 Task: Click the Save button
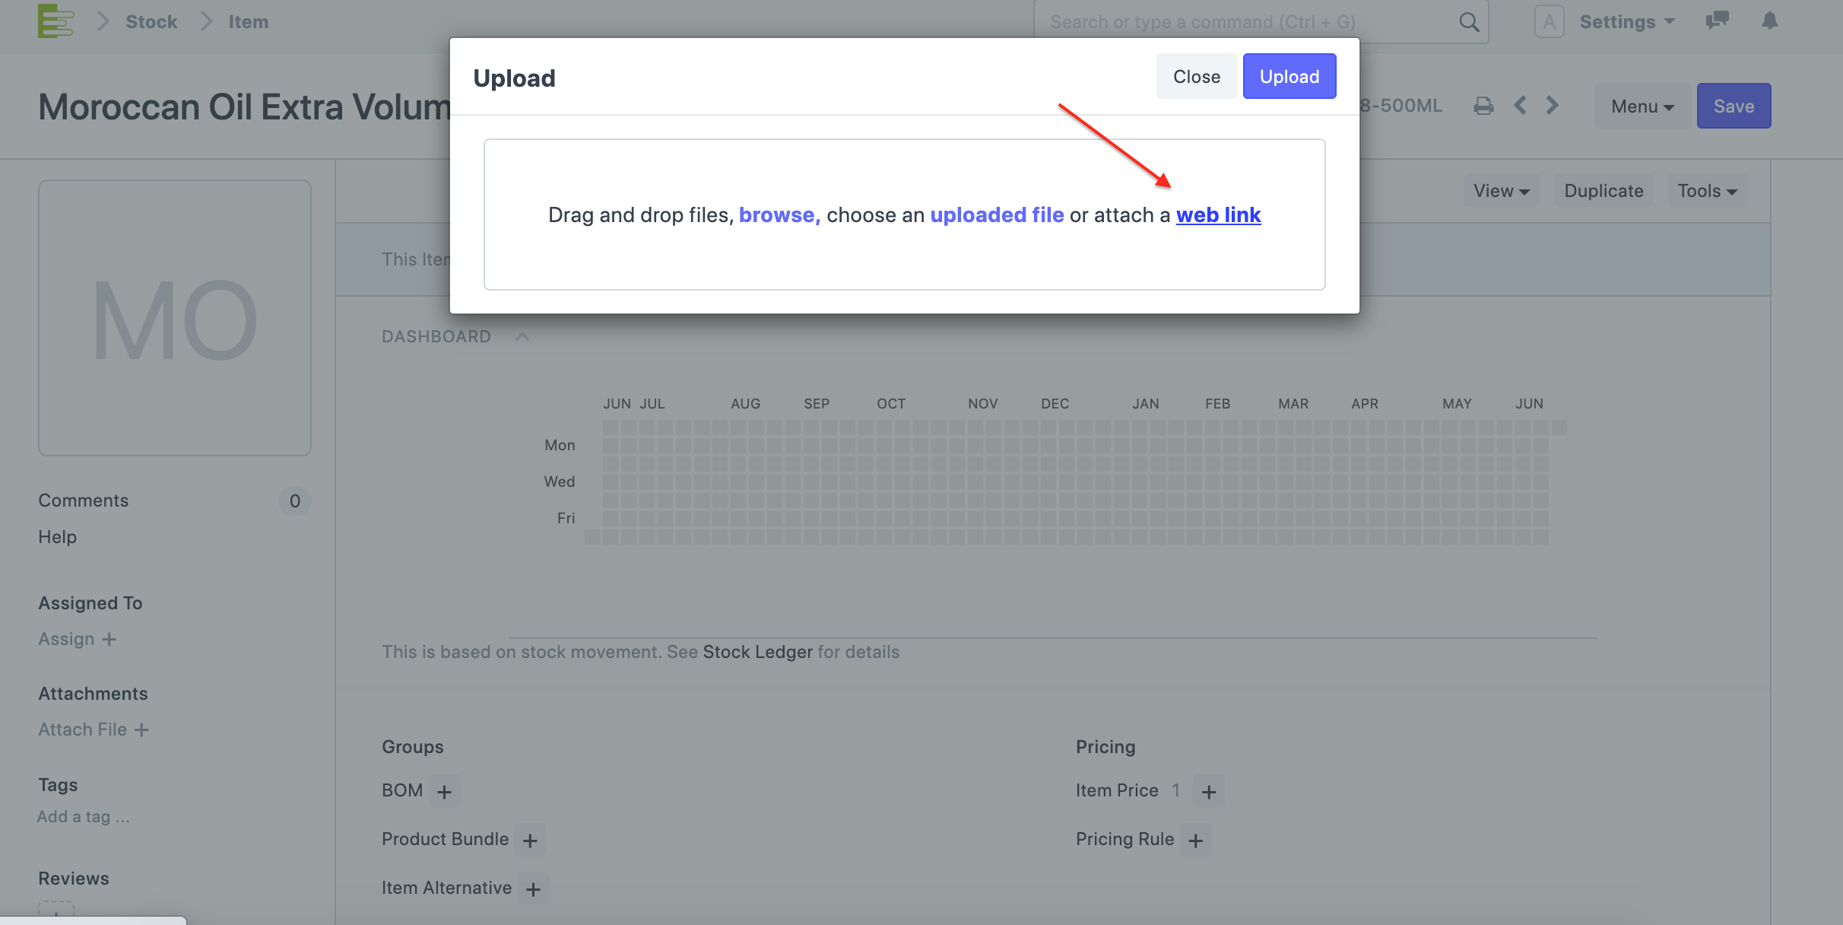tap(1734, 106)
